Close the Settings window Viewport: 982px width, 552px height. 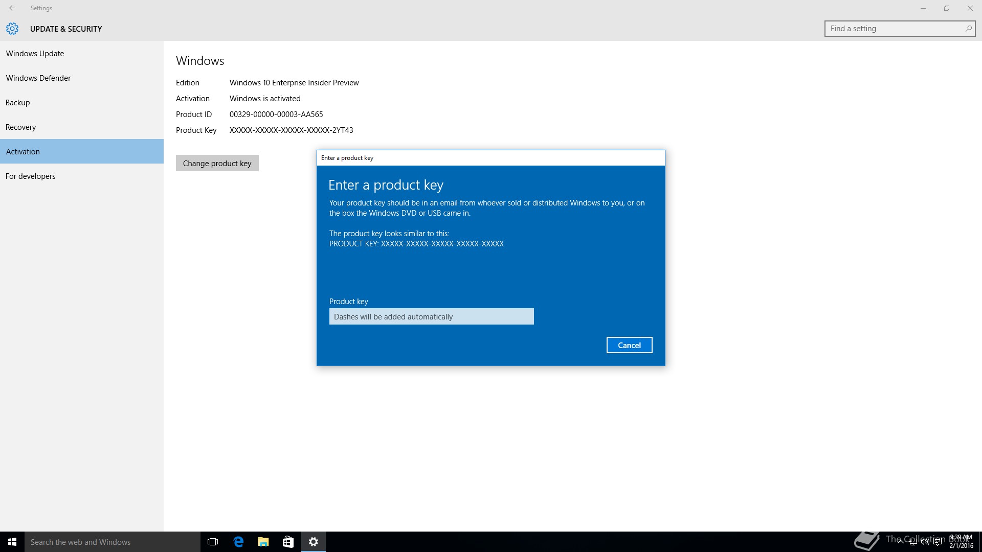click(970, 8)
